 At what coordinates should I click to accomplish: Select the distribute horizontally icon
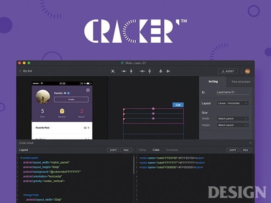[168, 71]
